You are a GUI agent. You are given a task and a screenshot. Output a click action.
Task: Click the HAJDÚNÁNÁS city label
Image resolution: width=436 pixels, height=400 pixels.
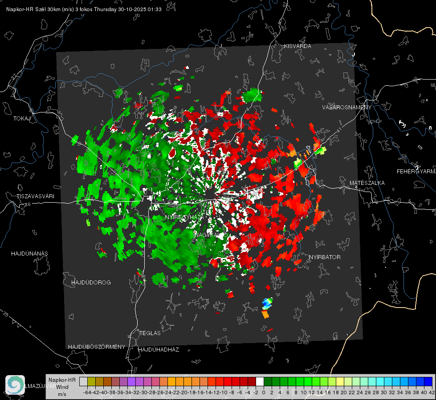[x=29, y=254]
